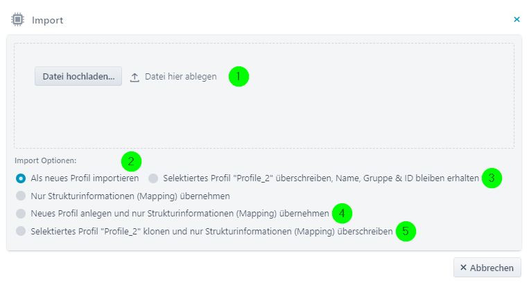Select 'Nur Strukturinformationen (Mapping) übernehmen' radio
The width and height of the screenshot is (529, 287).
click(21, 196)
